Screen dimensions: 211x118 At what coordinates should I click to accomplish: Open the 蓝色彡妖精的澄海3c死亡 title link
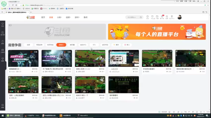(x=54, y=95)
